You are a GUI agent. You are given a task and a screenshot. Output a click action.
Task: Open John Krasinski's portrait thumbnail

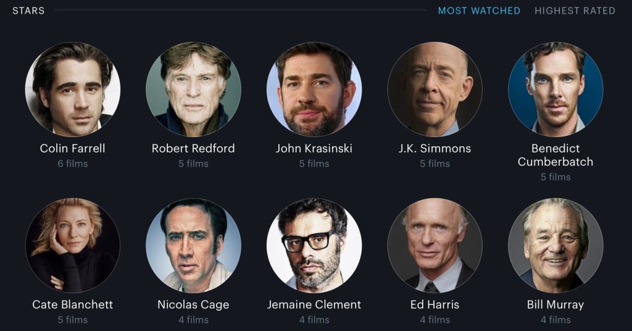(314, 90)
